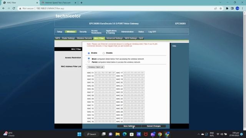Viewport: 246px width, 138px height.
Task: Open the Wireless menu
Action: 71,32
